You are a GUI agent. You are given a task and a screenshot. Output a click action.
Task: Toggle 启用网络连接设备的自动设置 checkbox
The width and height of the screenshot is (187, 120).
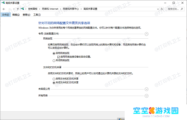pyautogui.click(x=59, y=57)
